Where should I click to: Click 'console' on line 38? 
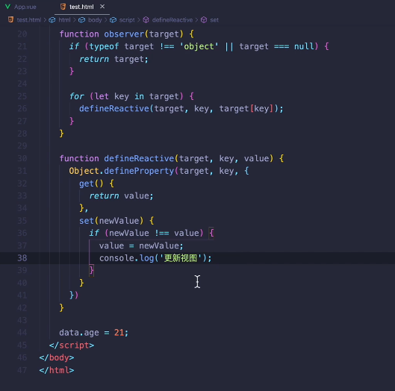tap(116, 258)
